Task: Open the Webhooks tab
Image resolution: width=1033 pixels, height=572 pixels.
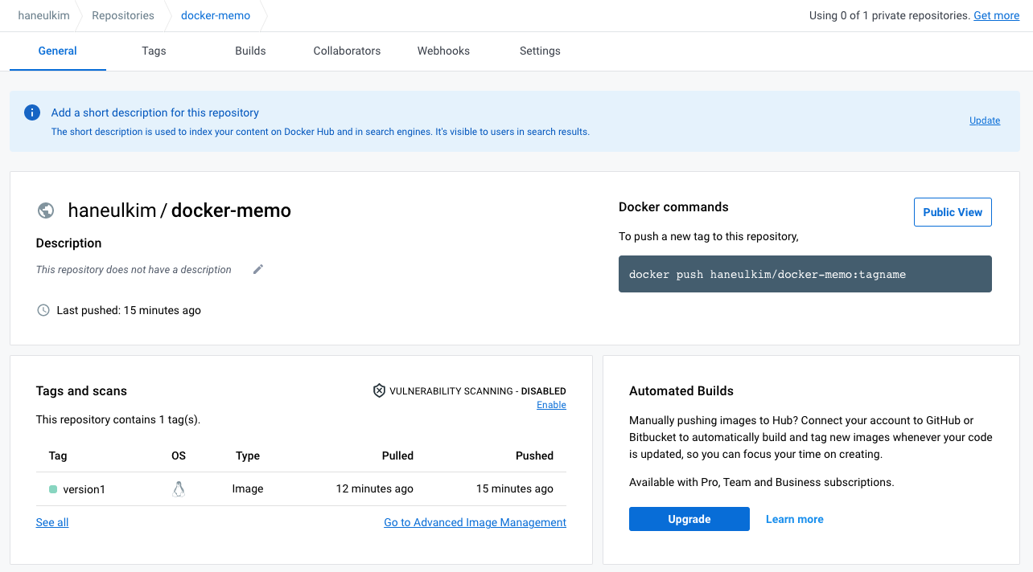Action: click(443, 51)
